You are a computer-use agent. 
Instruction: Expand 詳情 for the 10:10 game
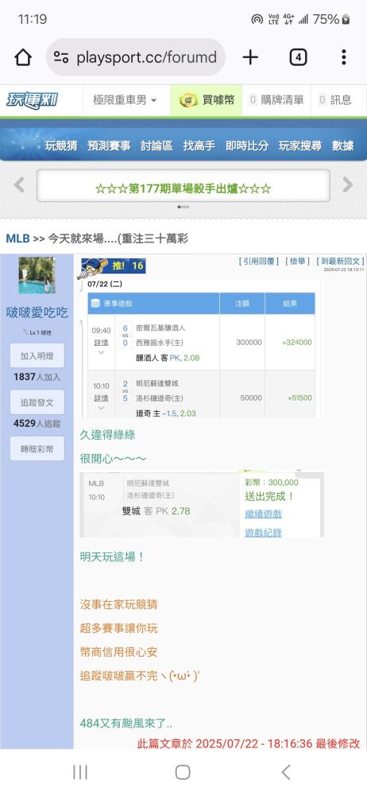[x=101, y=402]
